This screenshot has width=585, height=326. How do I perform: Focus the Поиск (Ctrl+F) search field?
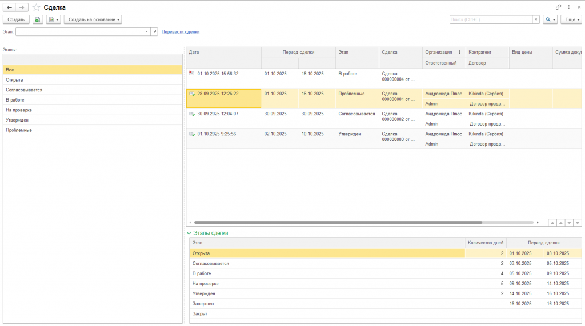(x=490, y=19)
